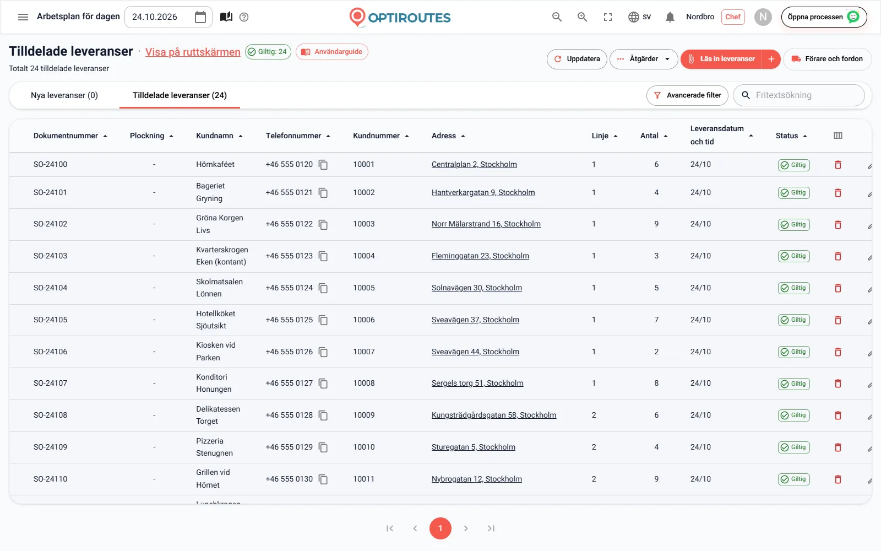Go to last page arrow
881x551 pixels.
click(491, 528)
